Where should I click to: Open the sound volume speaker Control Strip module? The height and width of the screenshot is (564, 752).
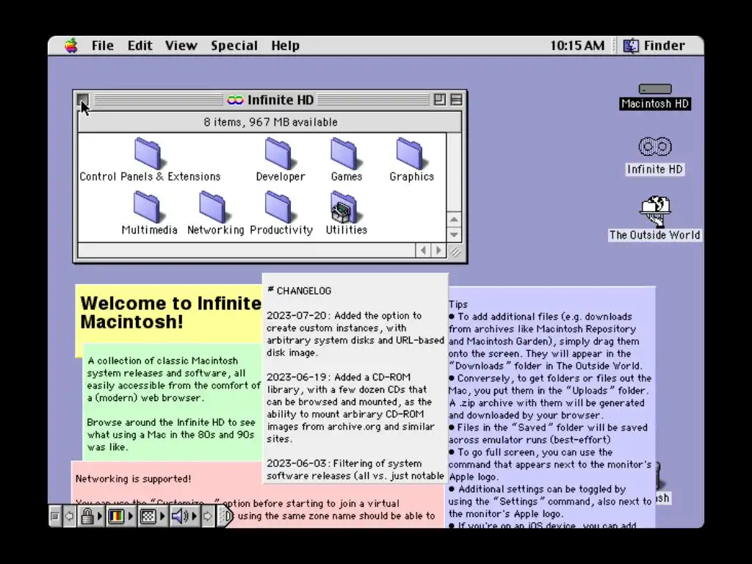[x=184, y=516]
